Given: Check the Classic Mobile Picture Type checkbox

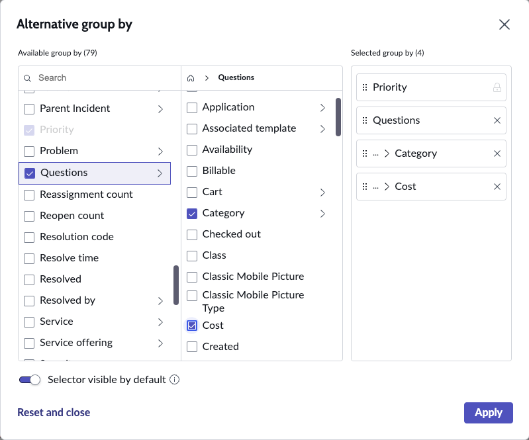Looking at the screenshot, I should click(192, 295).
